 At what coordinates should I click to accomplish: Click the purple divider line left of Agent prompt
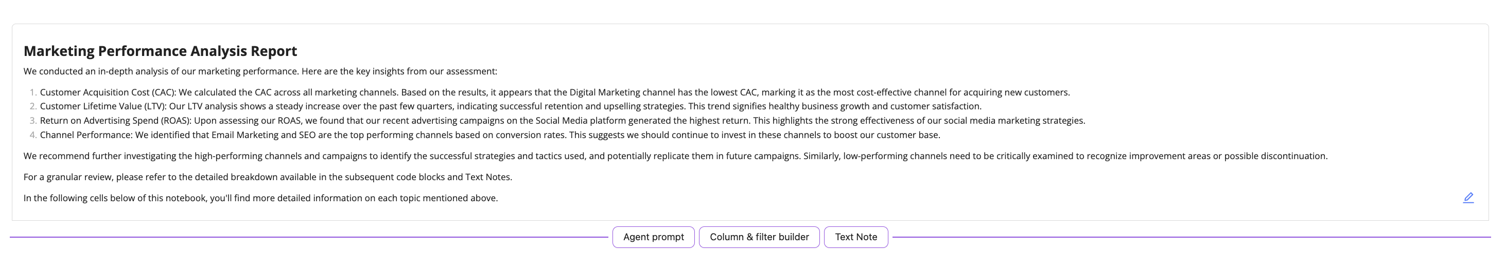click(x=308, y=237)
